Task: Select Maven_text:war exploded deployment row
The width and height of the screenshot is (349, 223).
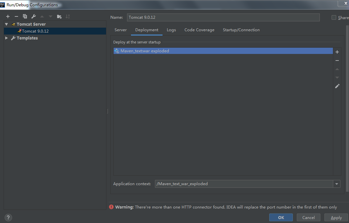Action: point(223,51)
